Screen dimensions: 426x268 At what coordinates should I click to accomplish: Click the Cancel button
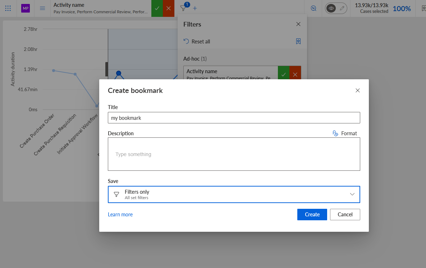click(345, 215)
